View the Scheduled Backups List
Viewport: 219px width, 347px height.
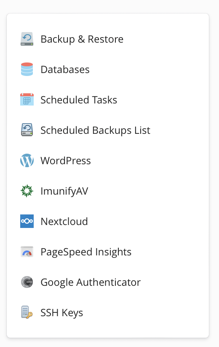point(95,130)
